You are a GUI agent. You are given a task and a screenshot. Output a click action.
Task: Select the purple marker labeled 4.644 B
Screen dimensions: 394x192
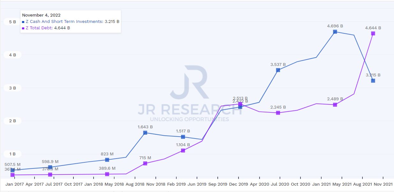click(x=373, y=33)
